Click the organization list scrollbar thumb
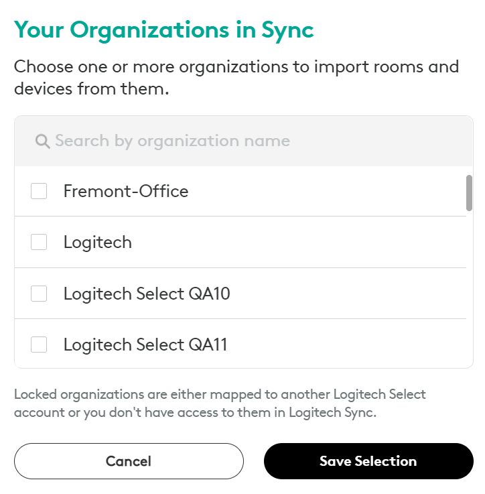The image size is (485, 494). (469, 193)
